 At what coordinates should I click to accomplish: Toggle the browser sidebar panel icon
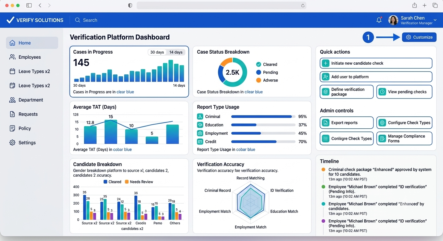tap(29, 5)
